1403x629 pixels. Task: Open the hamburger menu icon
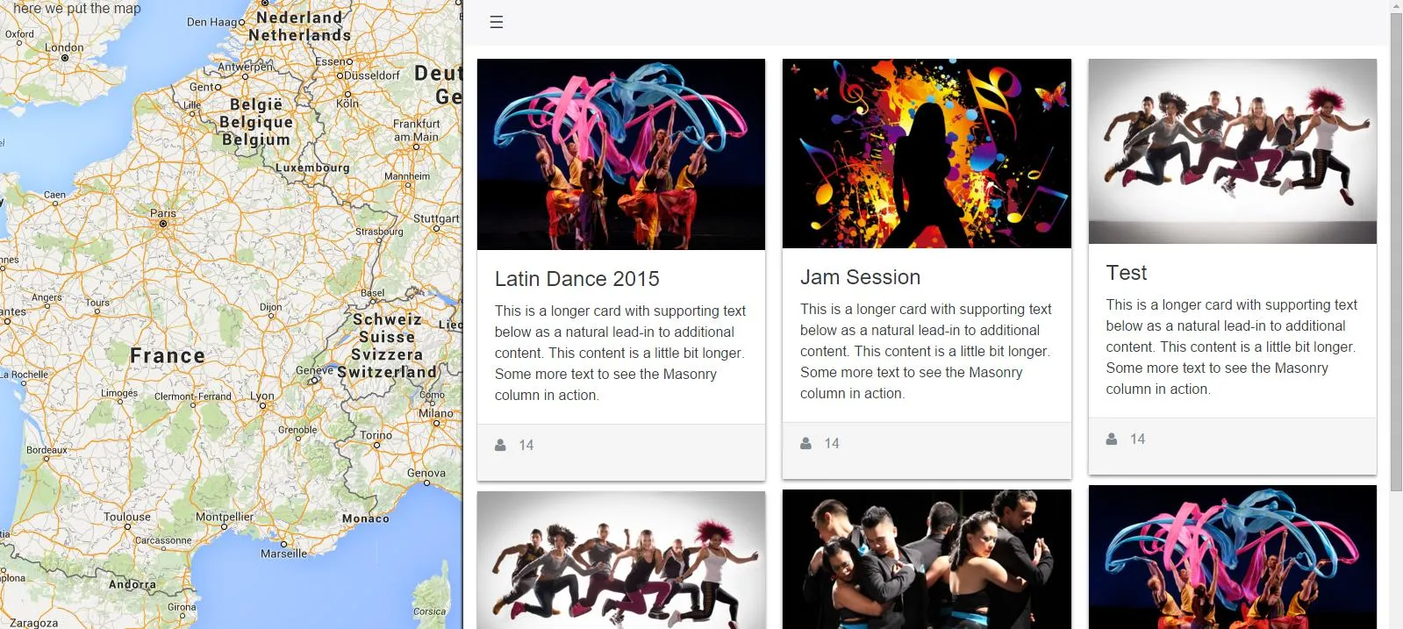point(497,22)
